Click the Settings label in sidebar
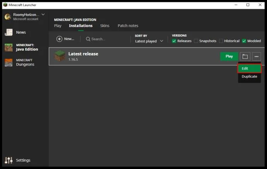Viewport: 267px width, 169px height. tap(23, 160)
